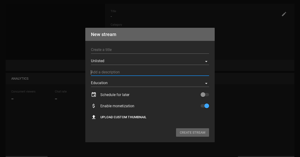The height and width of the screenshot is (157, 300).
Task: Click the dropdown arrow beside Unlisted
Action: tap(206, 61)
